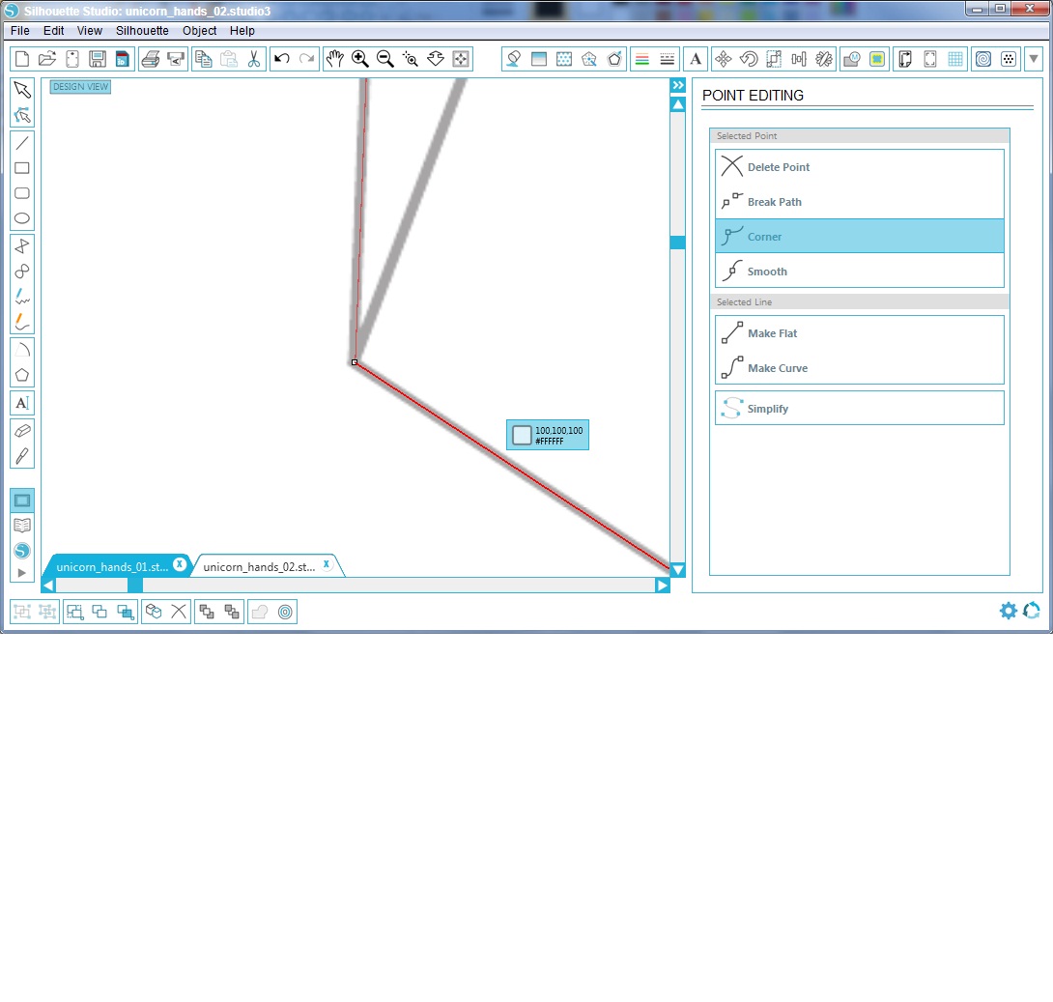Undo the last action
Screen dimensions: 1053x1002
point(282,59)
